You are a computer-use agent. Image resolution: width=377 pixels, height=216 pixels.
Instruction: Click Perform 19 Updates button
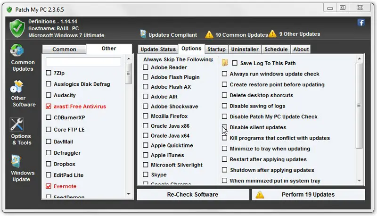(309, 195)
